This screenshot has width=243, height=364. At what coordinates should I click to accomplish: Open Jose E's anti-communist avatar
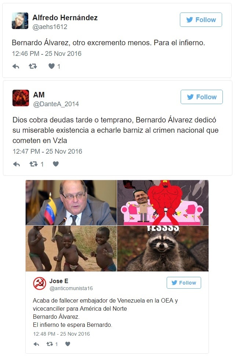pos(39,283)
